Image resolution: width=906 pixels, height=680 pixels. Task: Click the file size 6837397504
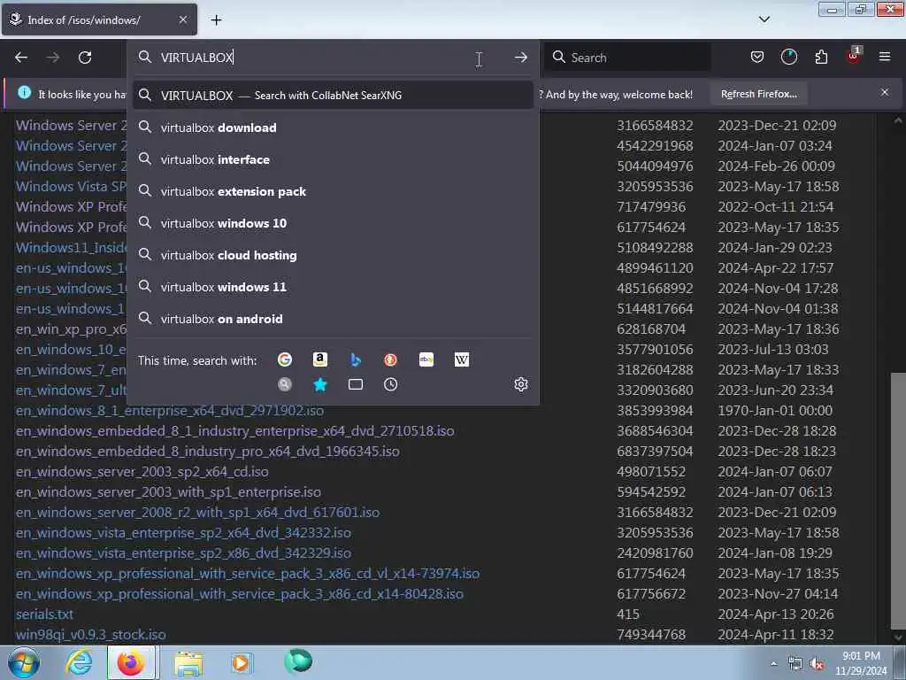click(655, 451)
